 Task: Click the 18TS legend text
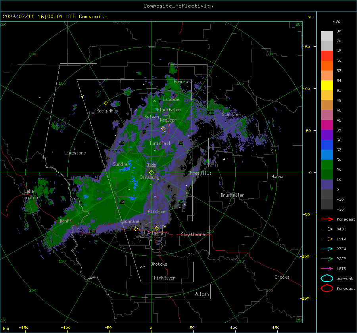point(341,269)
